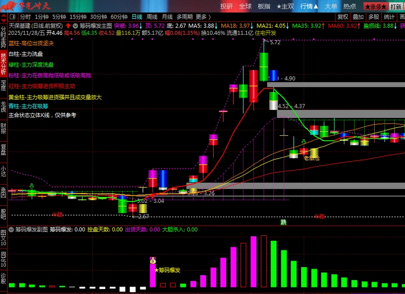Switch to the 周线 weekly tab
The width and height of the screenshot is (405, 294).
coord(152,16)
